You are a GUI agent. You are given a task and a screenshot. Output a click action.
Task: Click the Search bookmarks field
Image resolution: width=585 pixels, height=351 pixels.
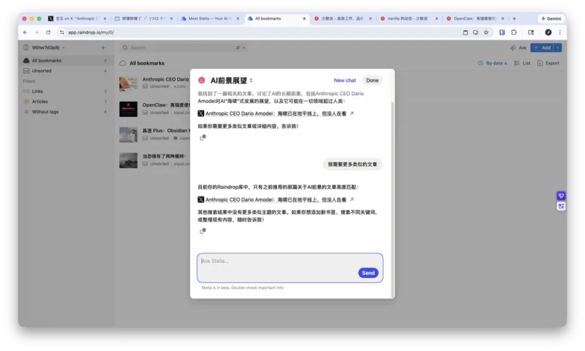(183, 48)
